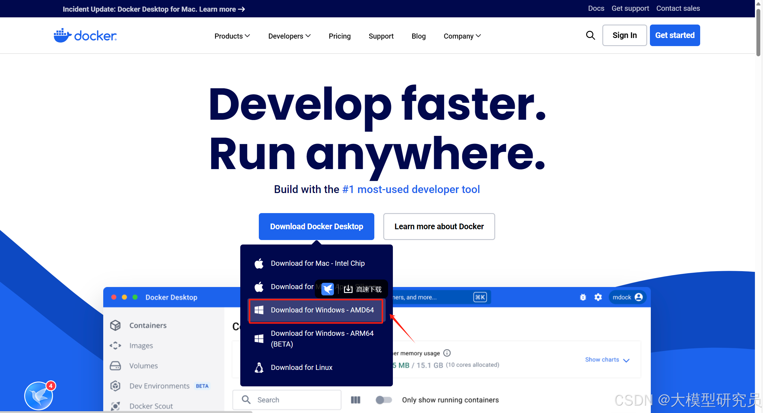Choose Download for Mac - Intel Chip
The height and width of the screenshot is (413, 763).
point(317,263)
